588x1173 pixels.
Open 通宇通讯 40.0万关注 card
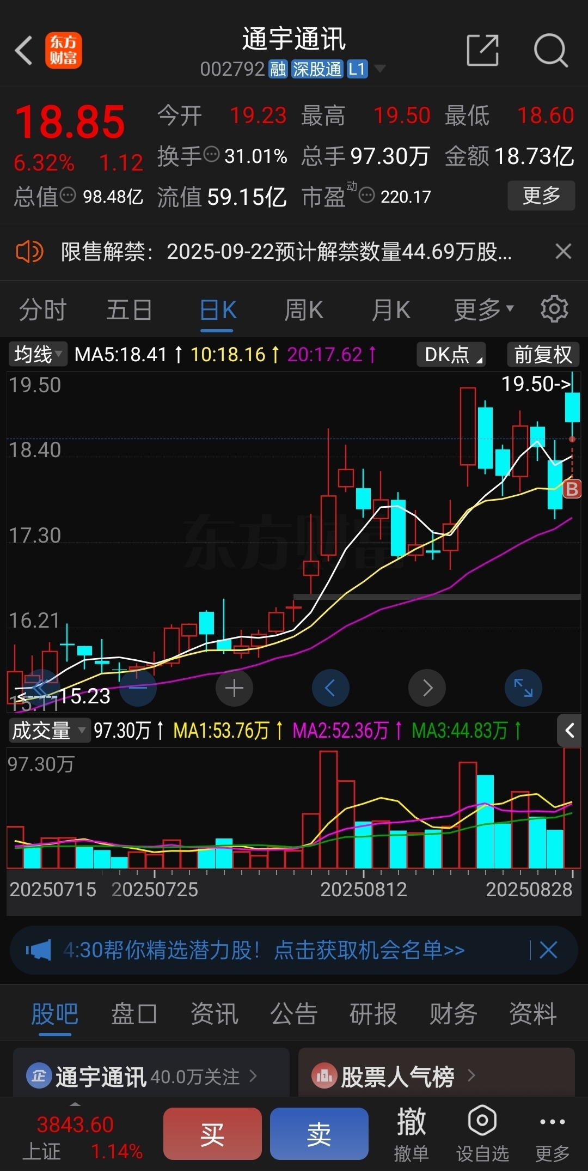coord(151,1072)
